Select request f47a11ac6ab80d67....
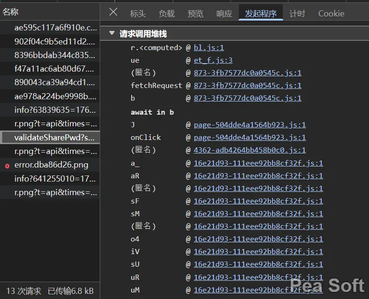Viewport: 369px width, 299px height. tap(50, 69)
